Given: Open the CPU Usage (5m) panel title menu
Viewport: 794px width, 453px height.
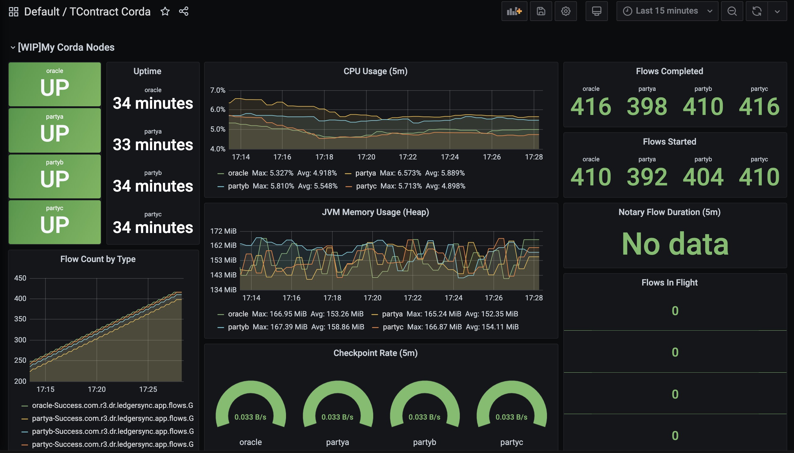Looking at the screenshot, I should click(375, 71).
